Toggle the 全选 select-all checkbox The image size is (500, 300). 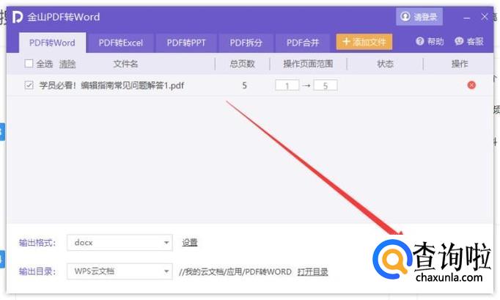tap(29, 64)
